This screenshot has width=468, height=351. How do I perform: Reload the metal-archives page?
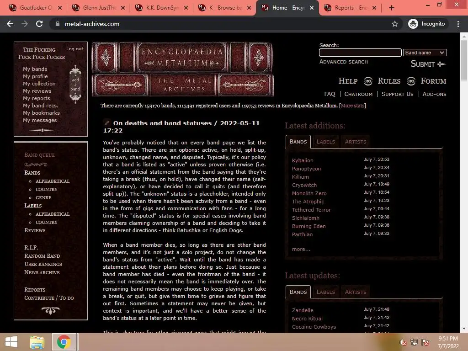pos(39,24)
